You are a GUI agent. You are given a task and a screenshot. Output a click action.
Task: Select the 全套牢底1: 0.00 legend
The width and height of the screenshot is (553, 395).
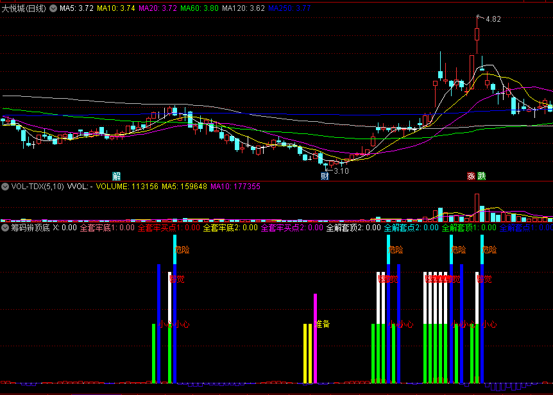107,228
